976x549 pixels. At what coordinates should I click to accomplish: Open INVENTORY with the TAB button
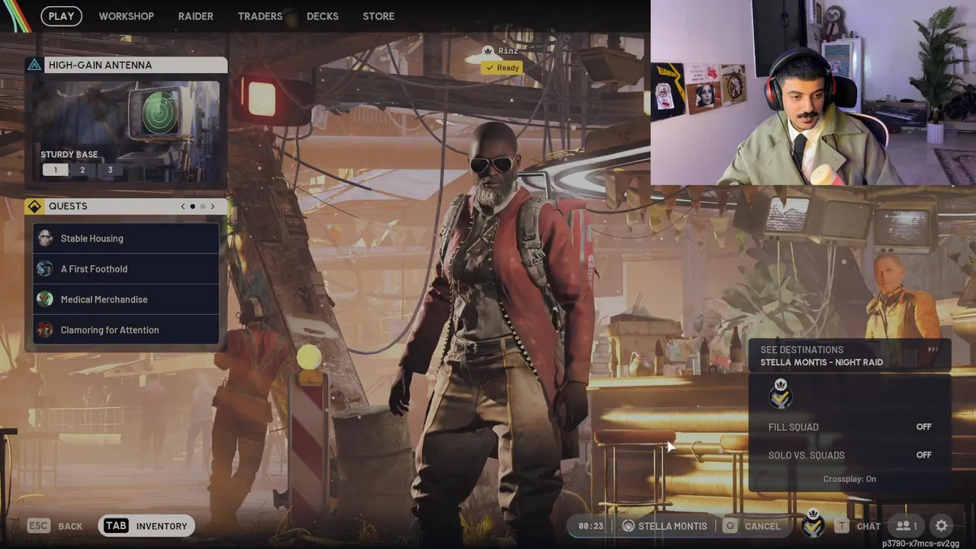click(146, 526)
